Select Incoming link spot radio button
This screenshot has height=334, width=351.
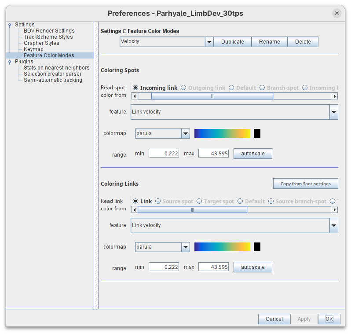pyautogui.click(x=136, y=88)
